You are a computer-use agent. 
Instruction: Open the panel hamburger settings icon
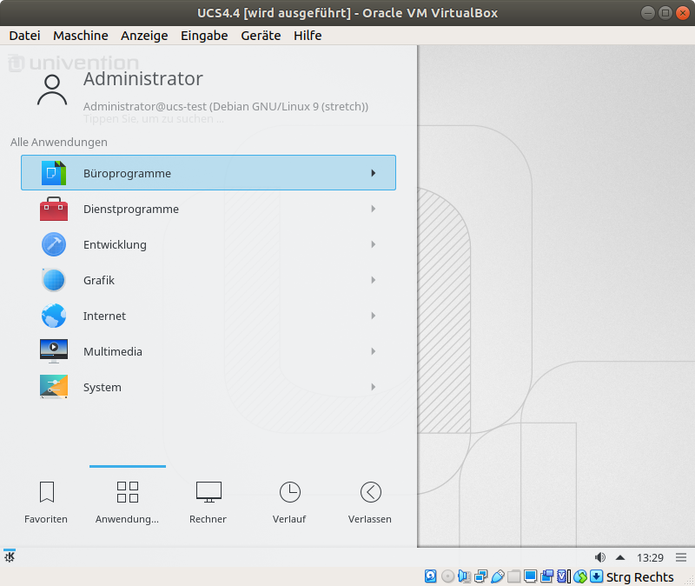coord(681,557)
